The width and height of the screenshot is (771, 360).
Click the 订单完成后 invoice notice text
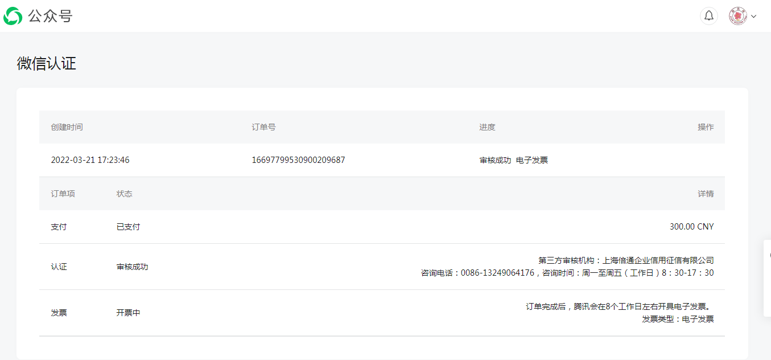[619, 306]
